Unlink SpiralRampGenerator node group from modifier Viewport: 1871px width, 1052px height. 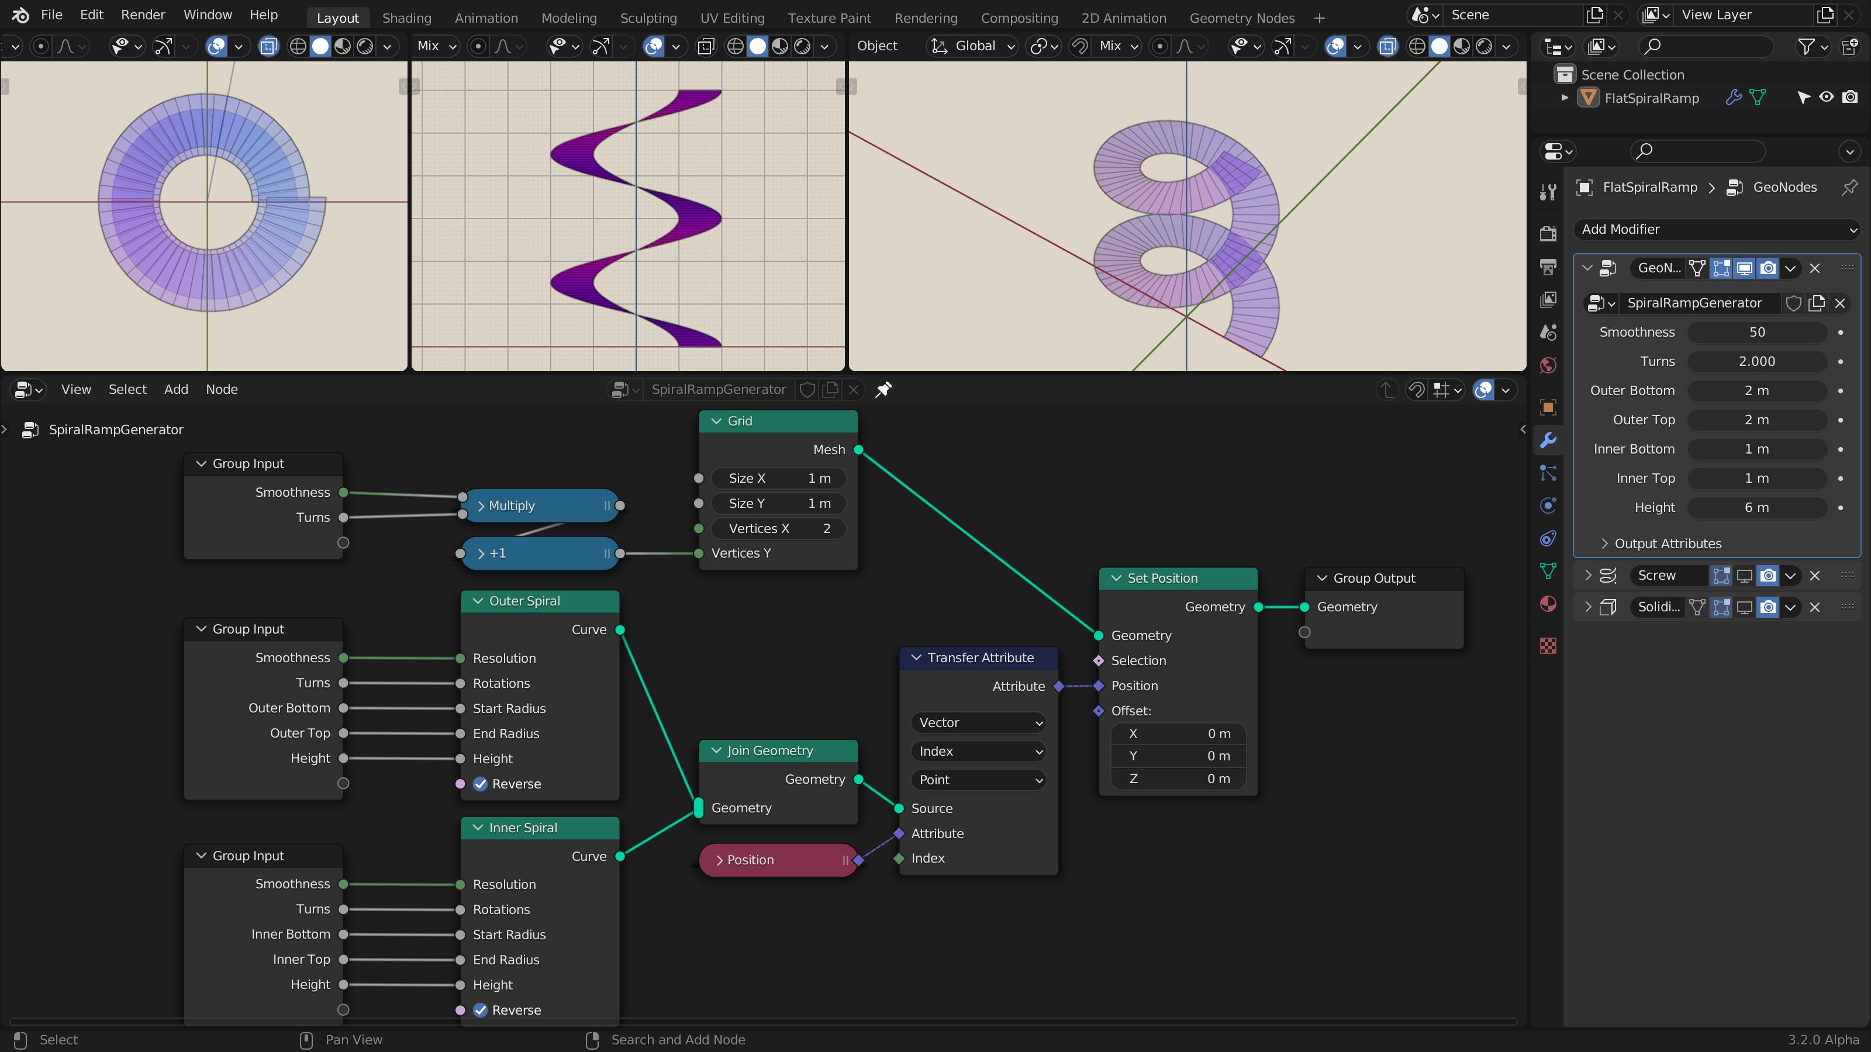tap(1840, 303)
